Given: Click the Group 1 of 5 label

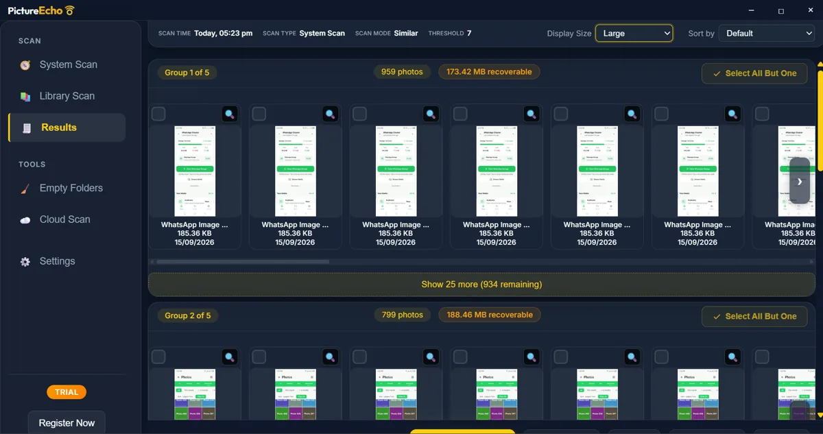Looking at the screenshot, I should coord(187,72).
